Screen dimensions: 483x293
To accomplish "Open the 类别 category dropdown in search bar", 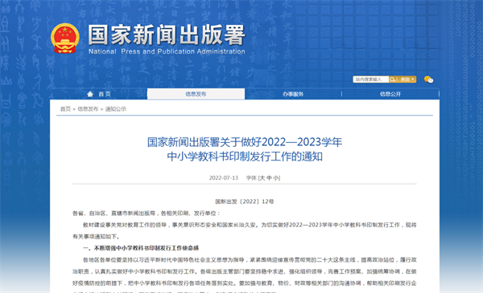I will pos(407,79).
